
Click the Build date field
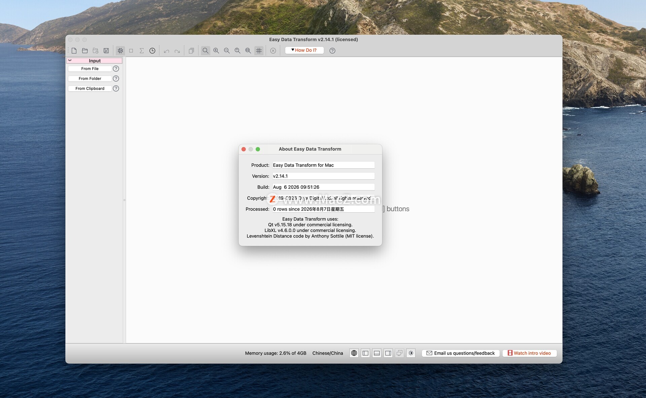click(x=324, y=187)
